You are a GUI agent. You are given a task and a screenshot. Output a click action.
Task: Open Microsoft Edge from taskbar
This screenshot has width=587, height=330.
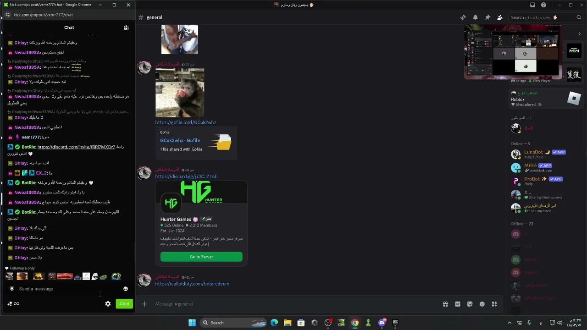(274, 323)
